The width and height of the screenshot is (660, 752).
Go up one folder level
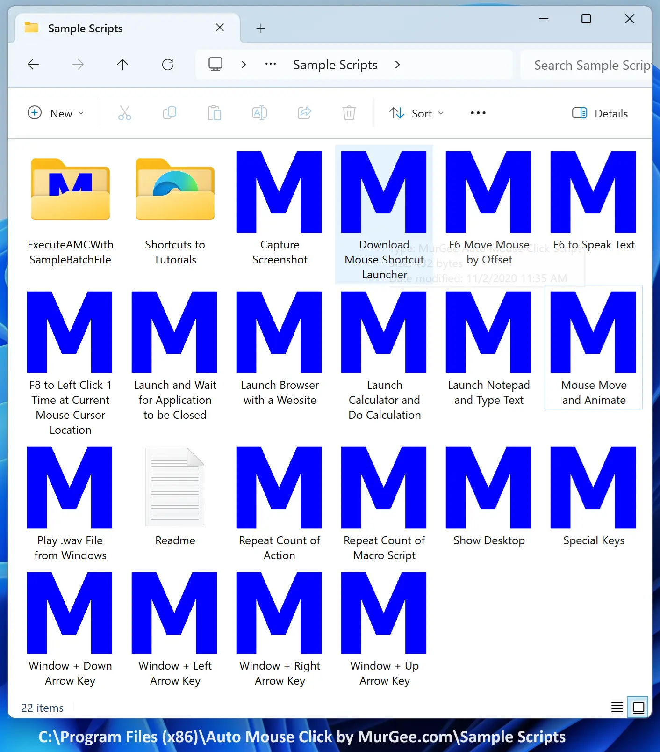(x=122, y=65)
